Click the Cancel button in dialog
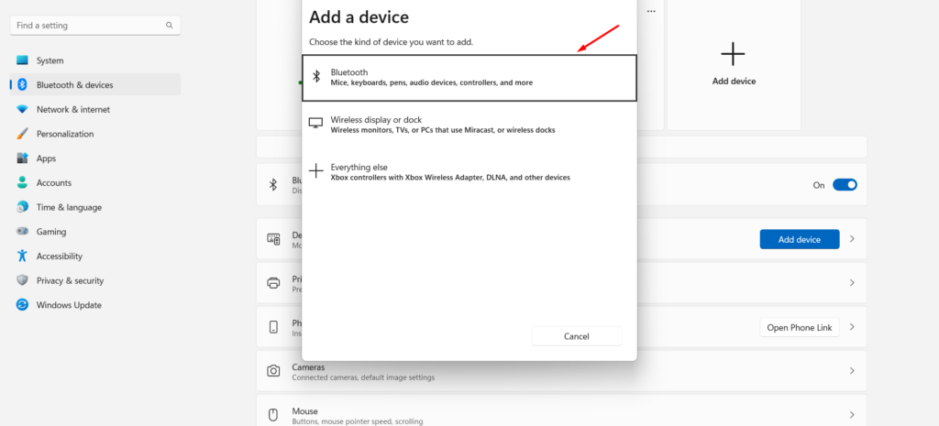 pos(577,336)
